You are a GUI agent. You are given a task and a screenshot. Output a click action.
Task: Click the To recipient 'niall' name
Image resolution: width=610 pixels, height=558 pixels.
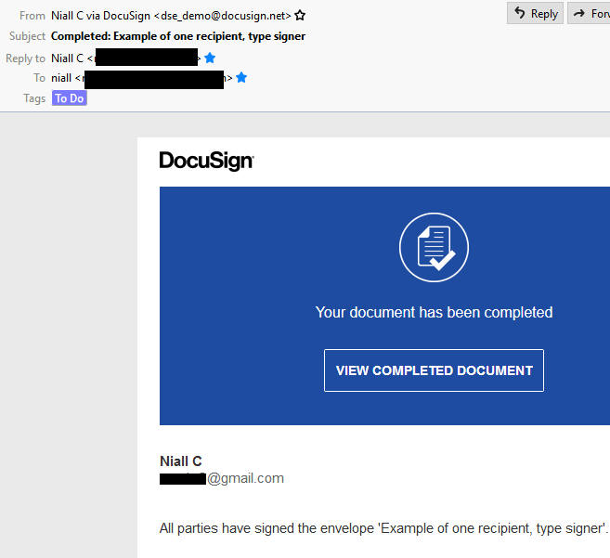[x=61, y=78]
